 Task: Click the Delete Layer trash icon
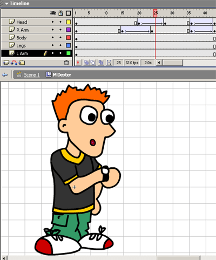(66, 63)
